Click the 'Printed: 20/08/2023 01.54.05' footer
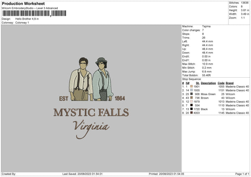 coord(166,174)
